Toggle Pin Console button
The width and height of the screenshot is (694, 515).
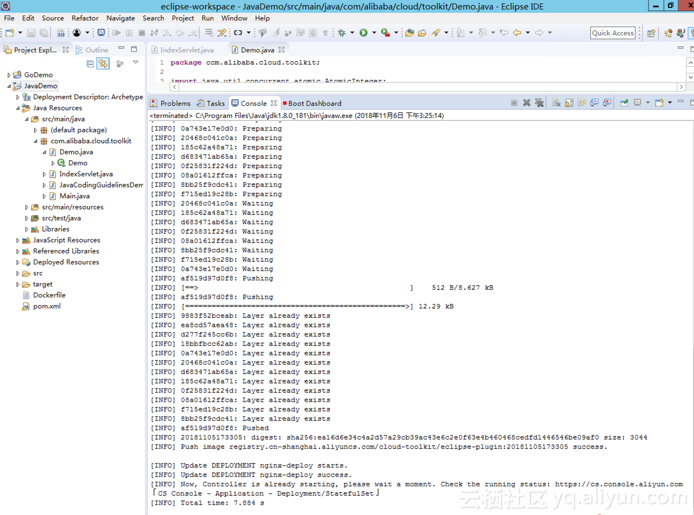[624, 103]
